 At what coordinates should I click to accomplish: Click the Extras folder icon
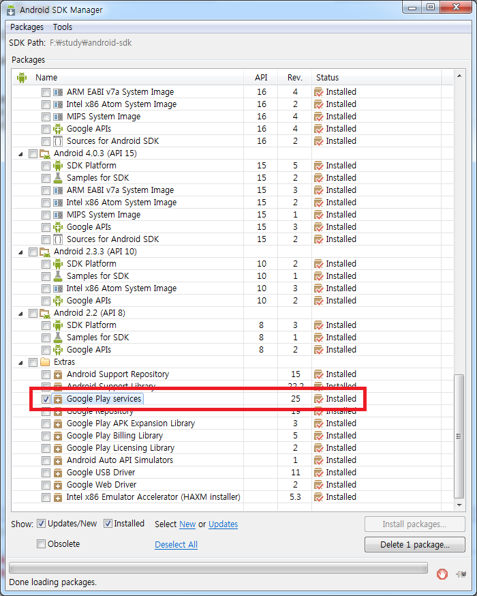point(45,362)
